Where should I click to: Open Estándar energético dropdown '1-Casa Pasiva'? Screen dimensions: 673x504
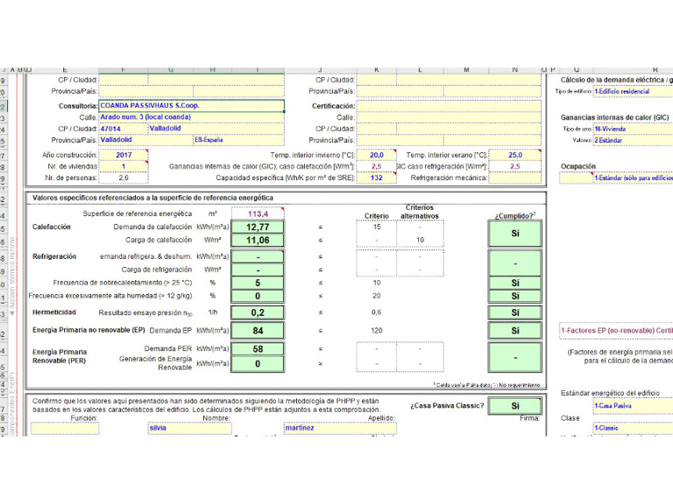tap(633, 406)
